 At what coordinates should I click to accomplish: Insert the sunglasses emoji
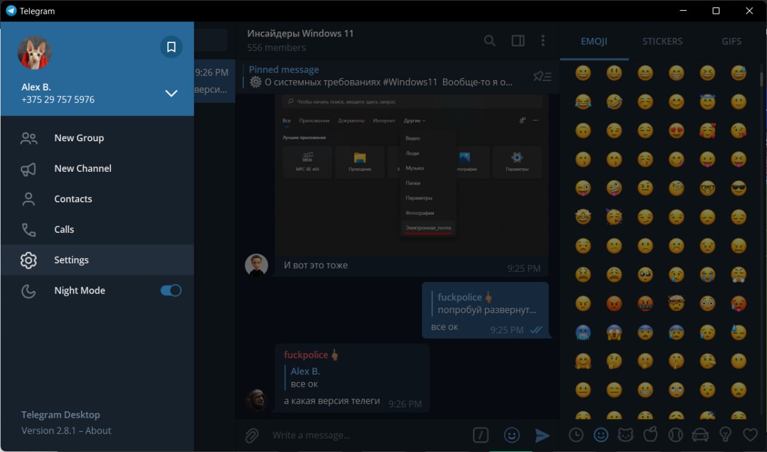coord(739,188)
